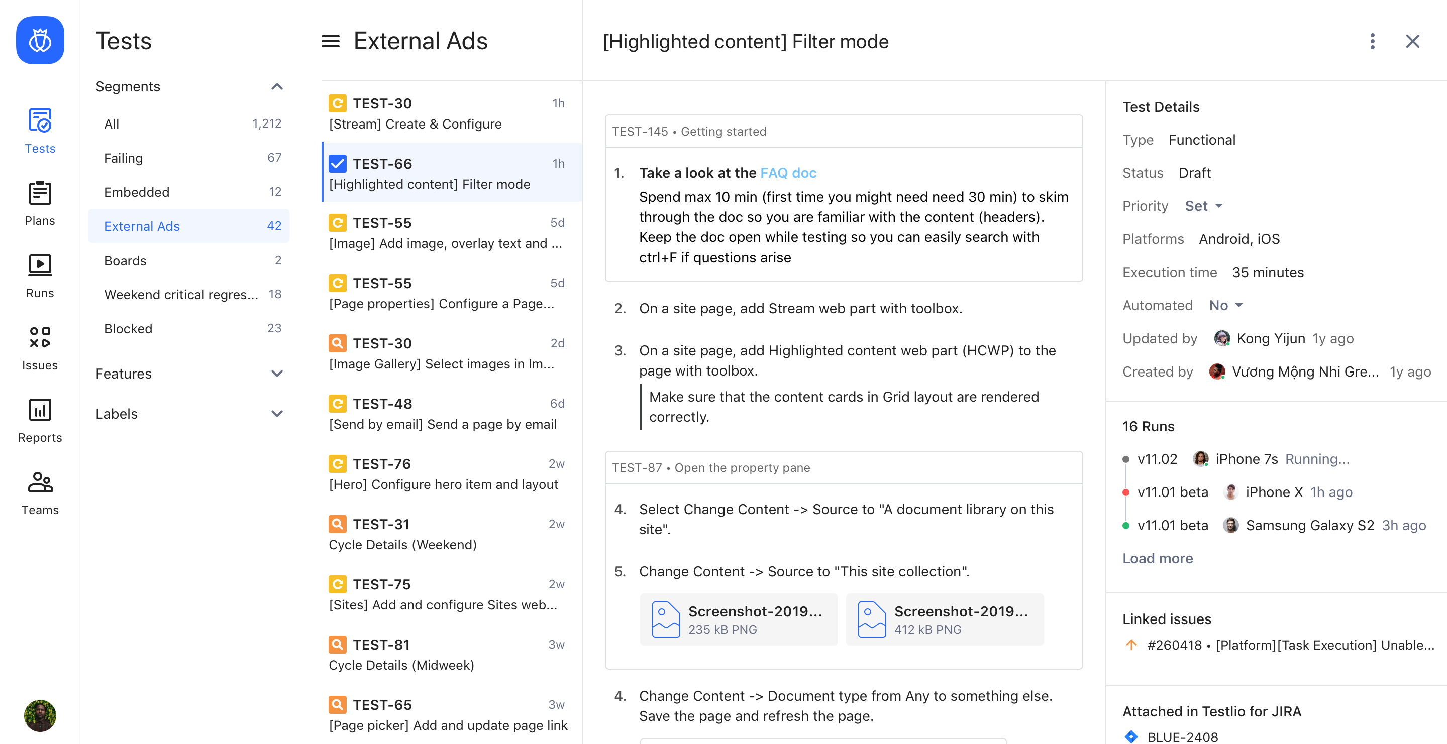This screenshot has width=1447, height=744.
Task: Uncheck the TEST-66 checkbox
Action: point(338,164)
